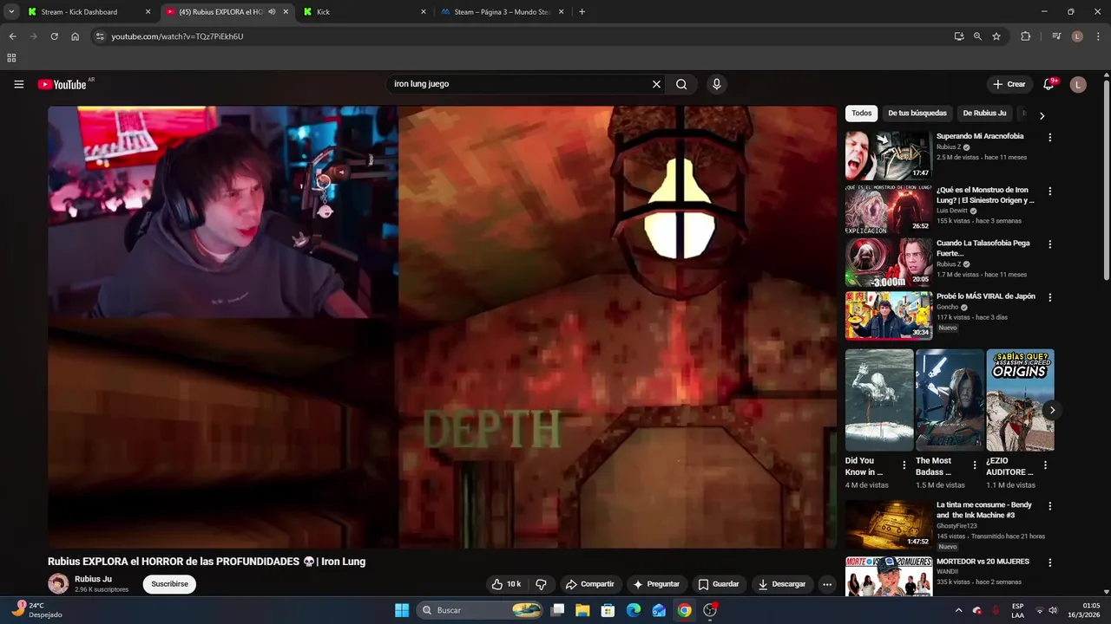
Task: Start voice search with the microphone
Action: [716, 84]
